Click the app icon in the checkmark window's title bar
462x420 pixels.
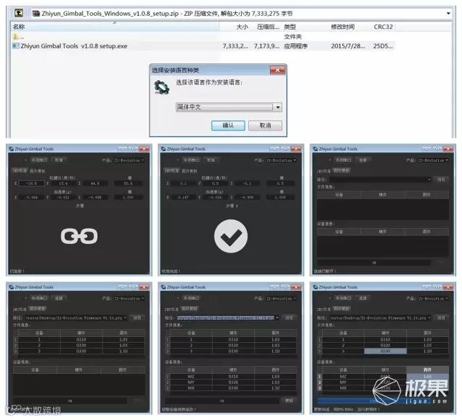(164, 149)
